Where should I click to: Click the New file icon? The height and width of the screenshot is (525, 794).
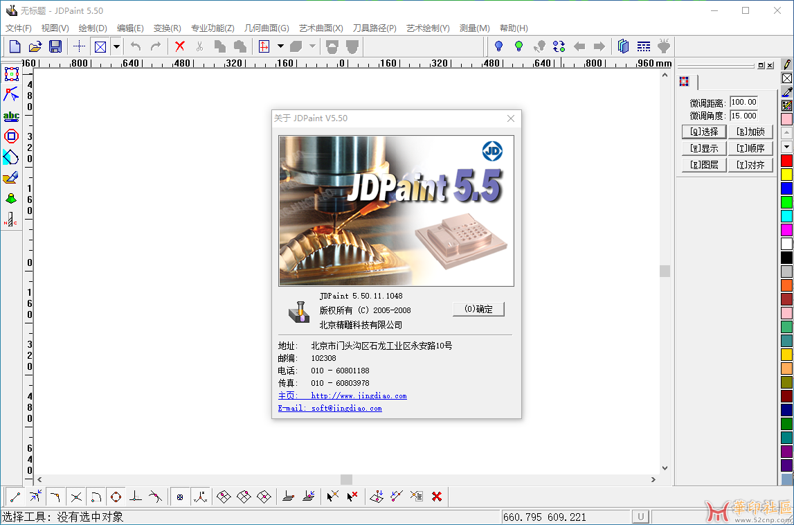(x=15, y=46)
